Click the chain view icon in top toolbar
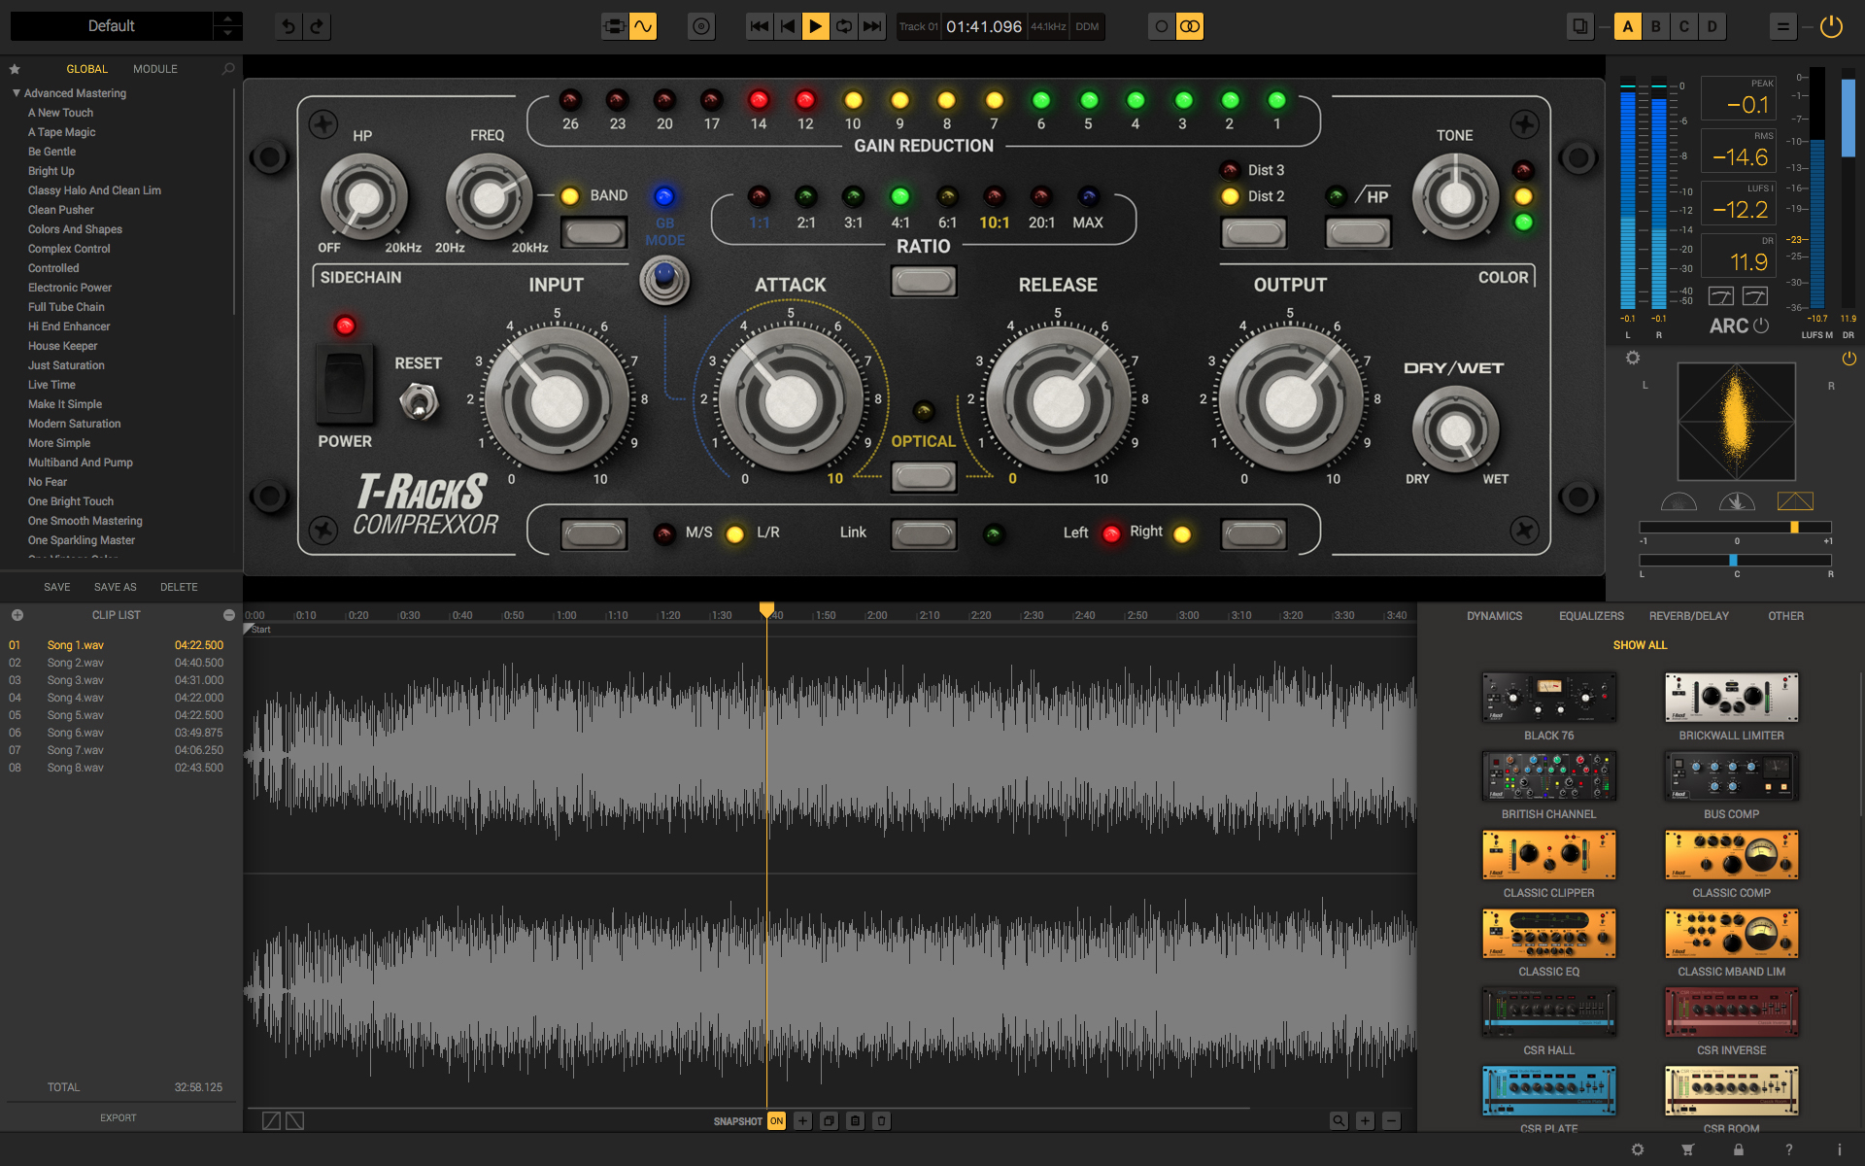1865x1166 pixels. click(x=615, y=26)
